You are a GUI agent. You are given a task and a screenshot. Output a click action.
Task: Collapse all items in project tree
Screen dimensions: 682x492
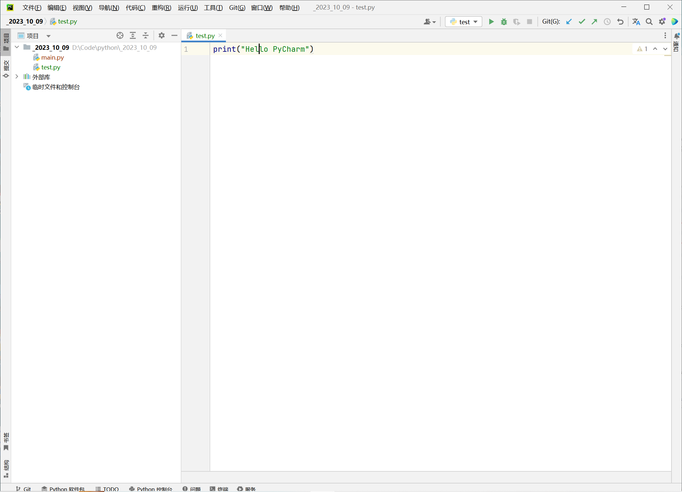[x=146, y=35]
